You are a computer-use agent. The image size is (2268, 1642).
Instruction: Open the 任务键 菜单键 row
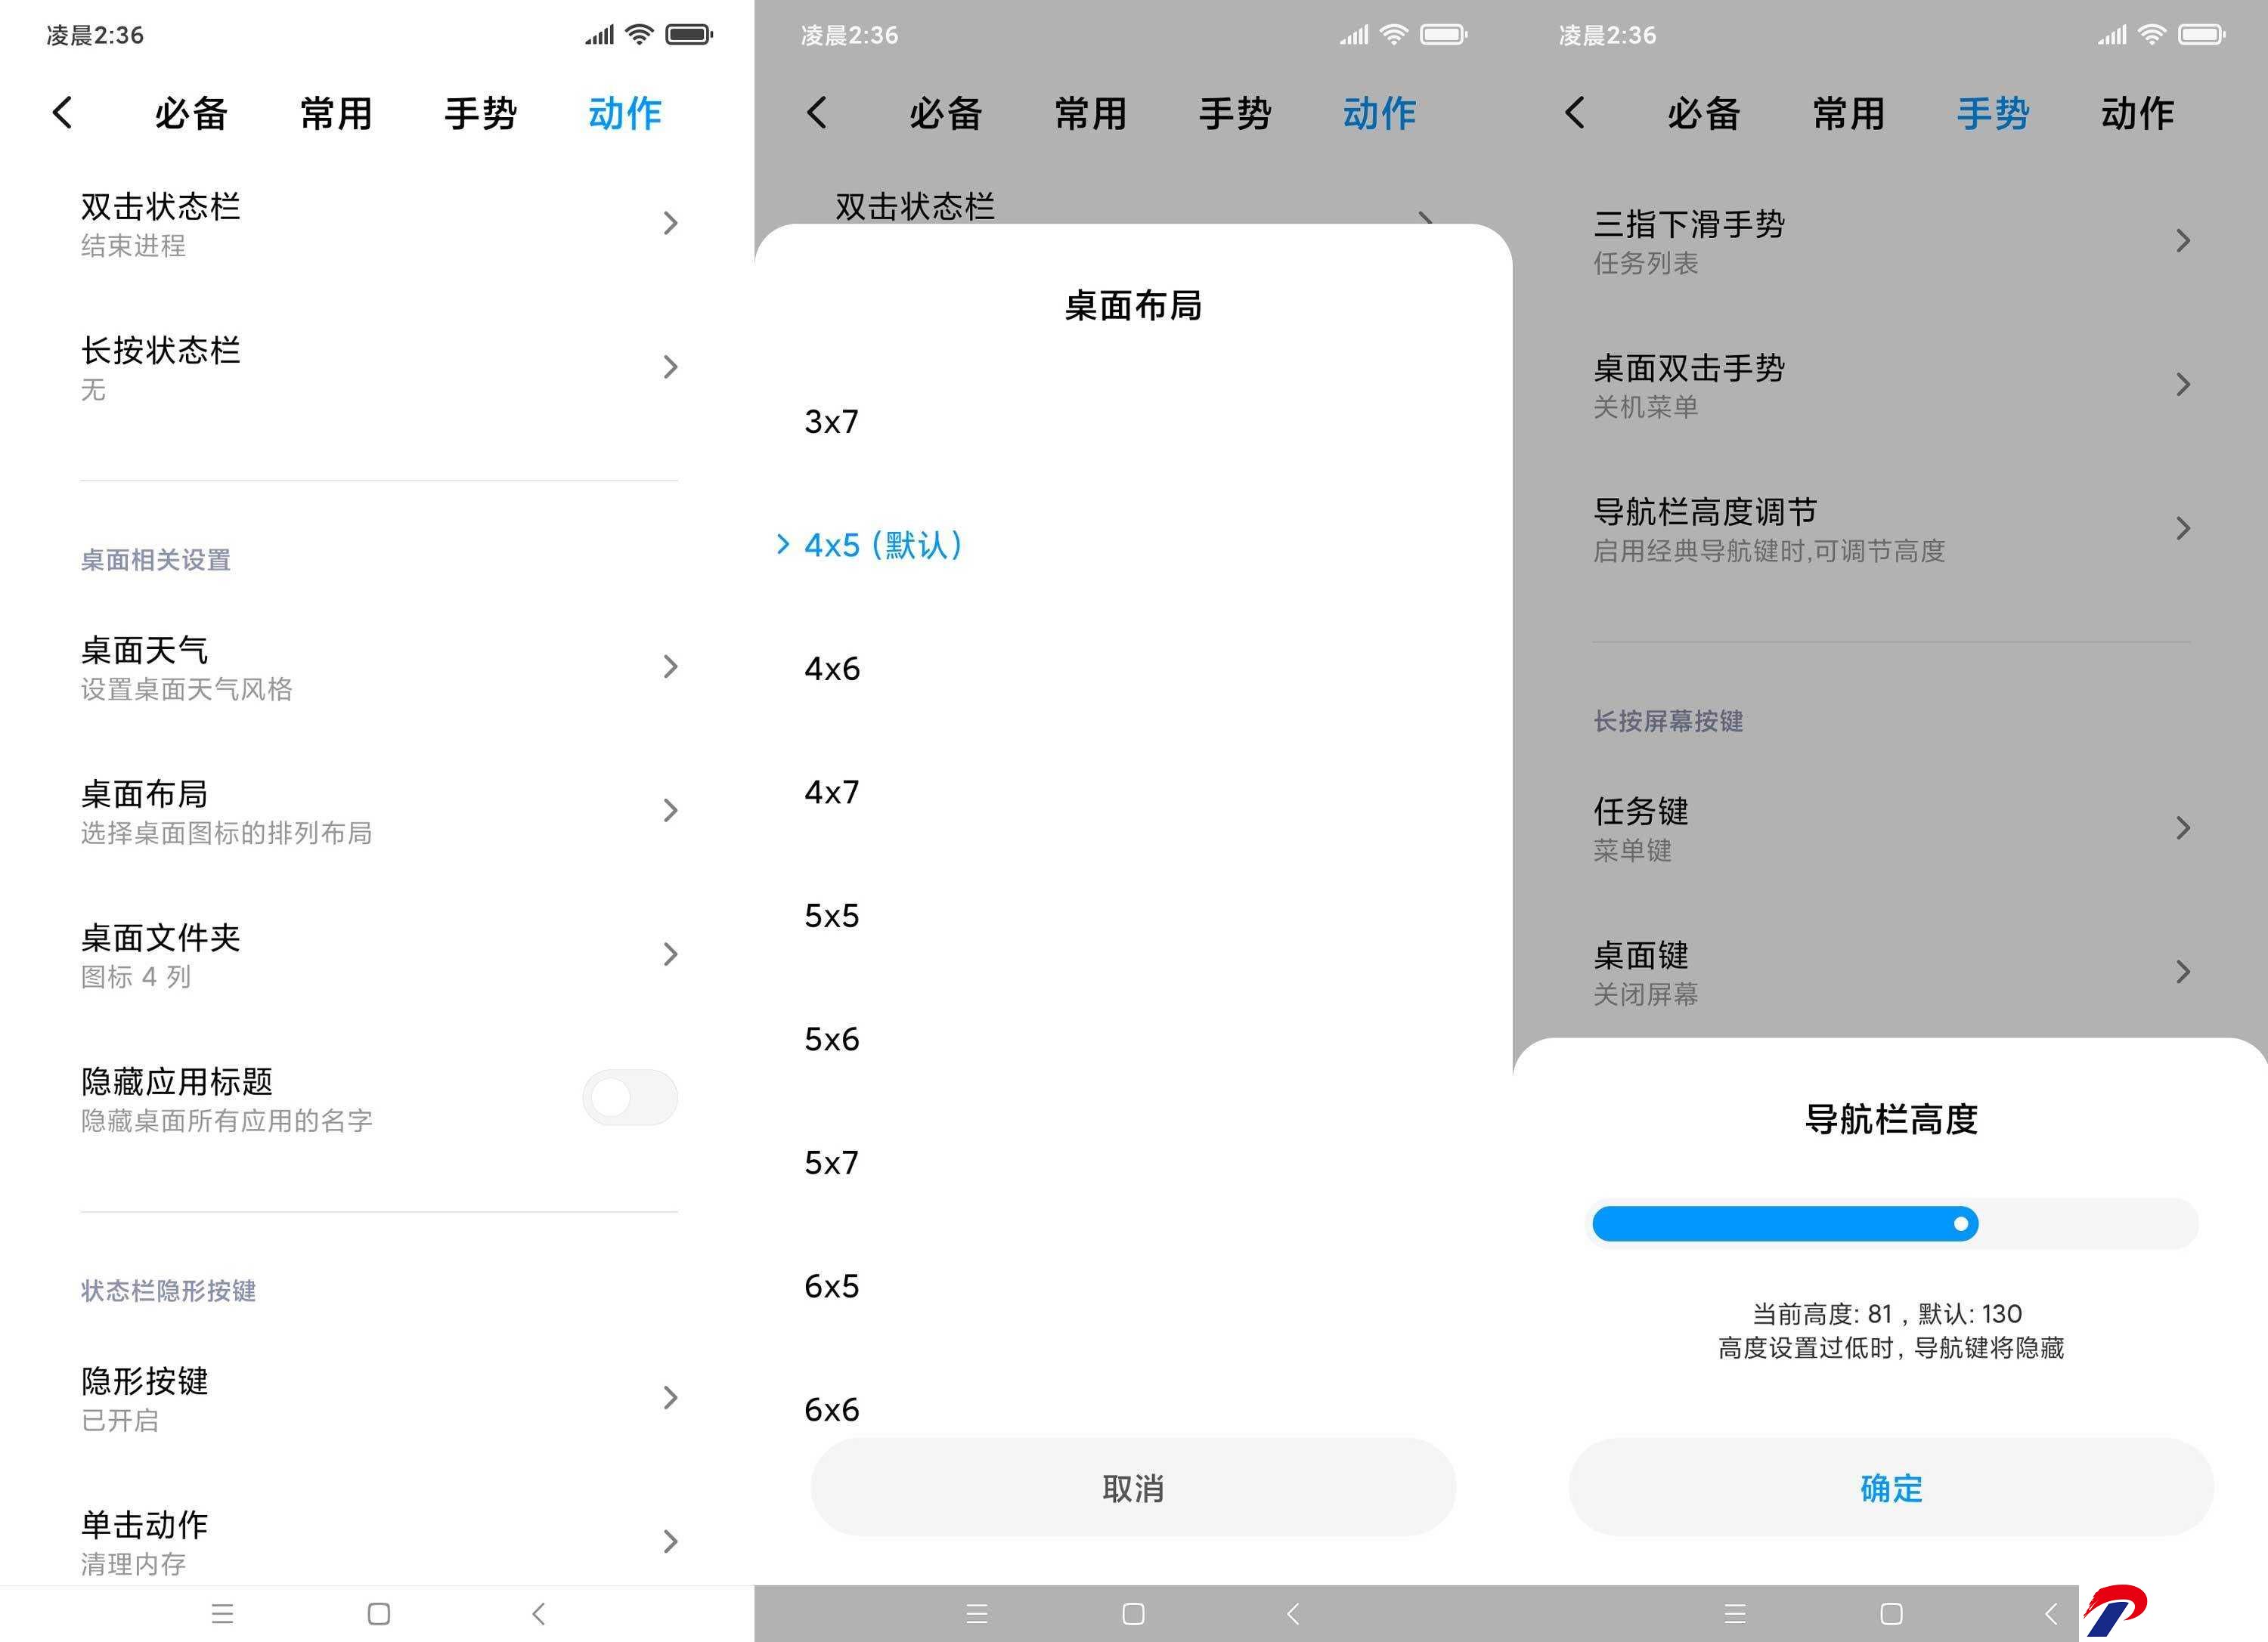(x=1891, y=828)
